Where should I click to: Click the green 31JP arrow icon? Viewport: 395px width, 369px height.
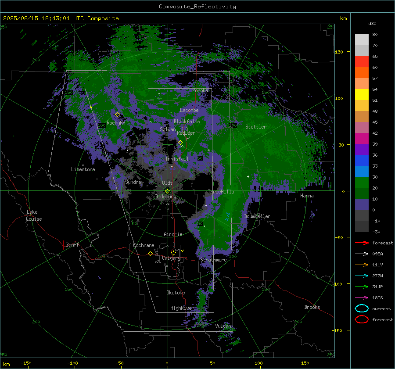pos(362,287)
